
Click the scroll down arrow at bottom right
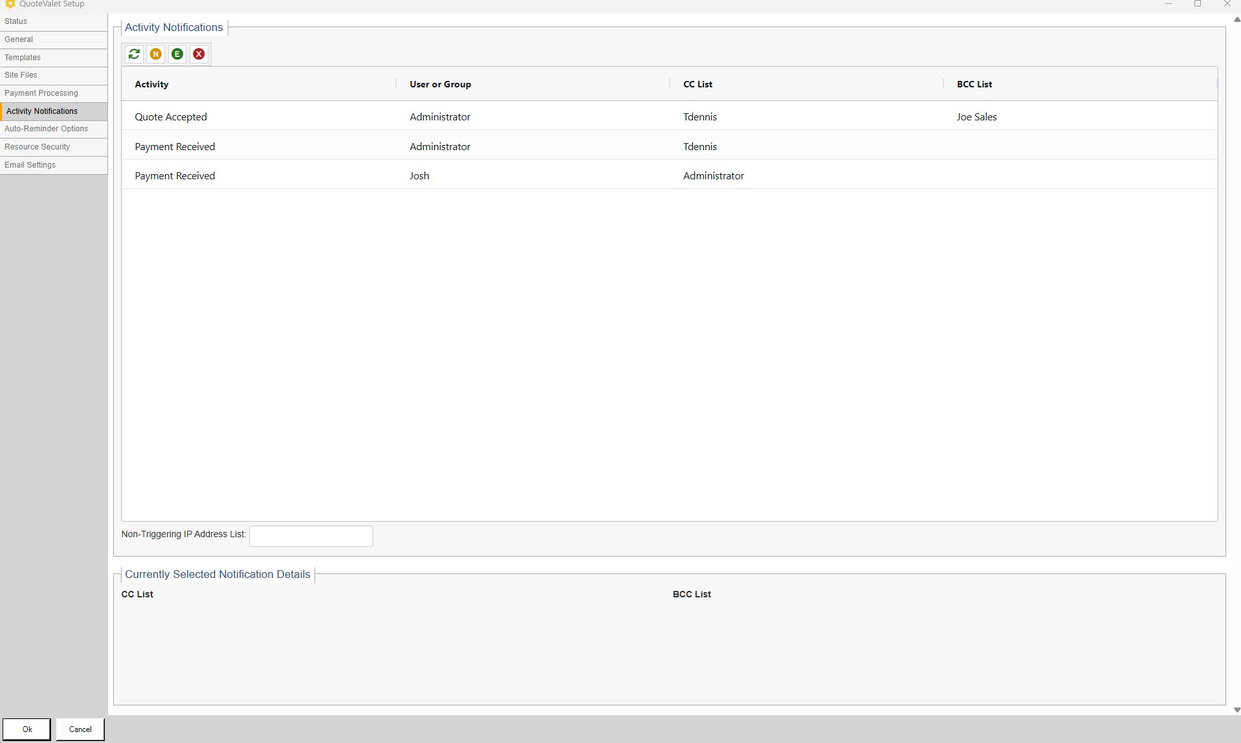[1236, 710]
